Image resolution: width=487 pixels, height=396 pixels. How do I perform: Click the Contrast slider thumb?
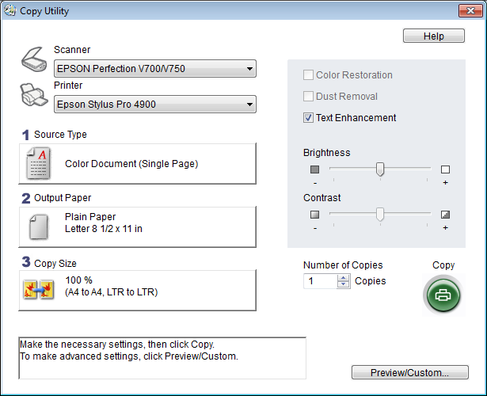pyautogui.click(x=380, y=215)
